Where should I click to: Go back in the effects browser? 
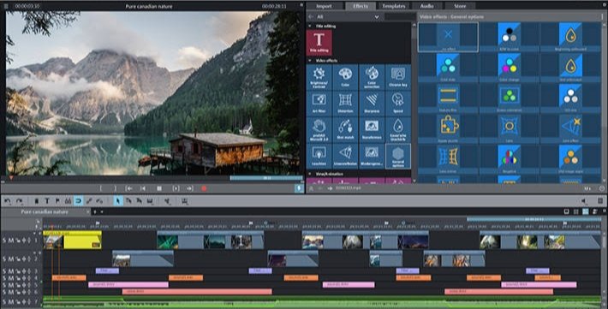311,16
